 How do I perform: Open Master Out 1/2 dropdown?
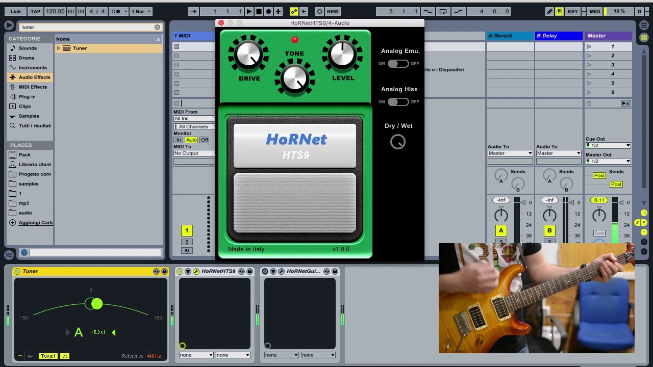click(608, 161)
